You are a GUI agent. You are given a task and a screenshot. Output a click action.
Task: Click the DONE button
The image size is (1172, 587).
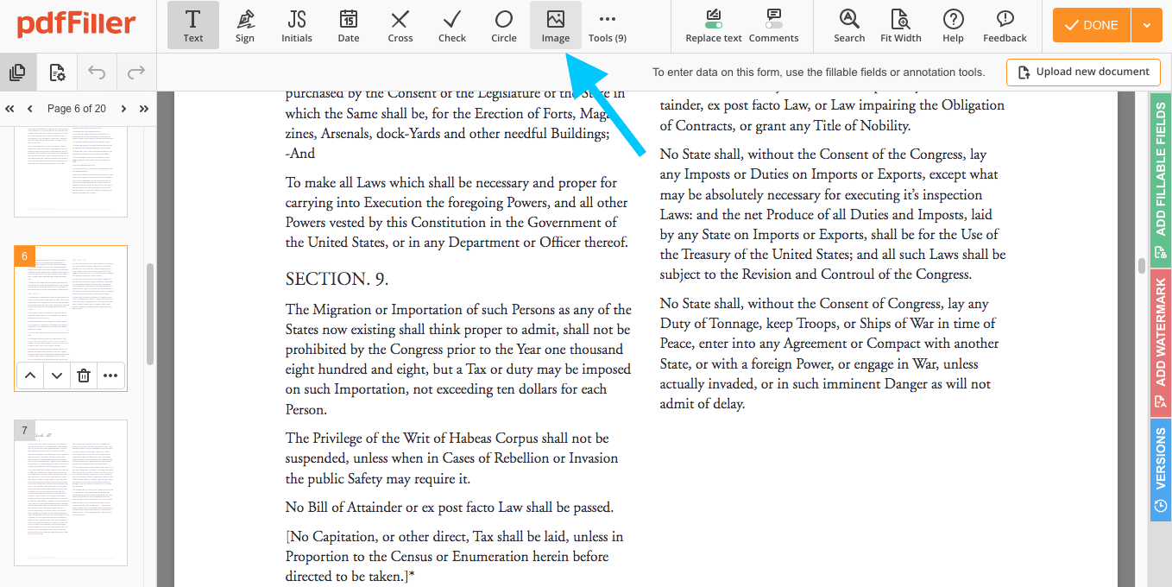[x=1089, y=25]
